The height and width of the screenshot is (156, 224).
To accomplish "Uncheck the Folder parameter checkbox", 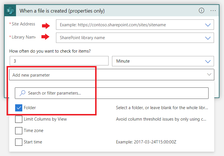I will (19, 108).
